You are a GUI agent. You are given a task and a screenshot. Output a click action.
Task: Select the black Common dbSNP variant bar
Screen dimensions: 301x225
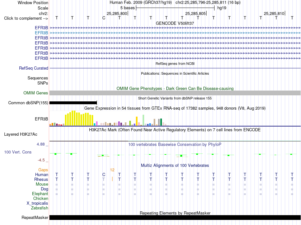[73, 103]
